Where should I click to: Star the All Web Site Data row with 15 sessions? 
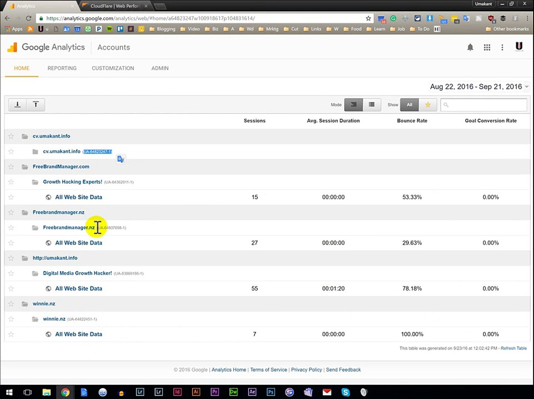pos(11,197)
